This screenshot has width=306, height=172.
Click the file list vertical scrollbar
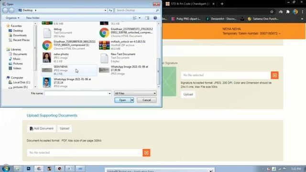point(158,71)
